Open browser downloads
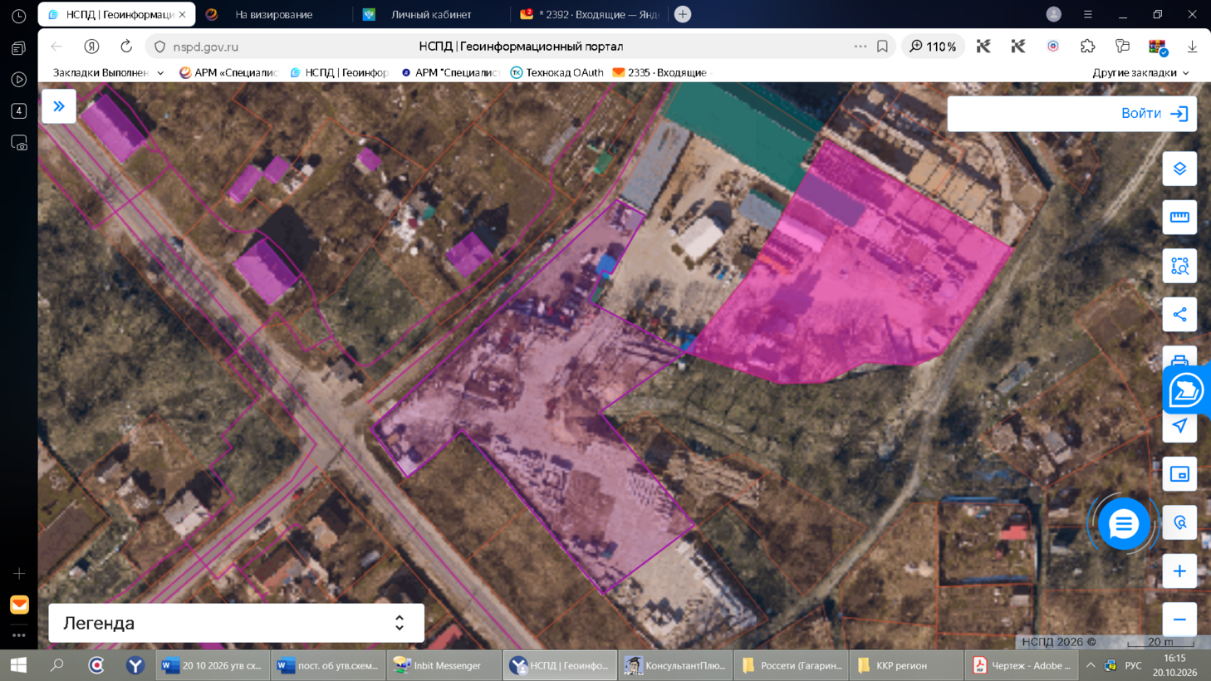The image size is (1211, 681). pyautogui.click(x=1192, y=47)
